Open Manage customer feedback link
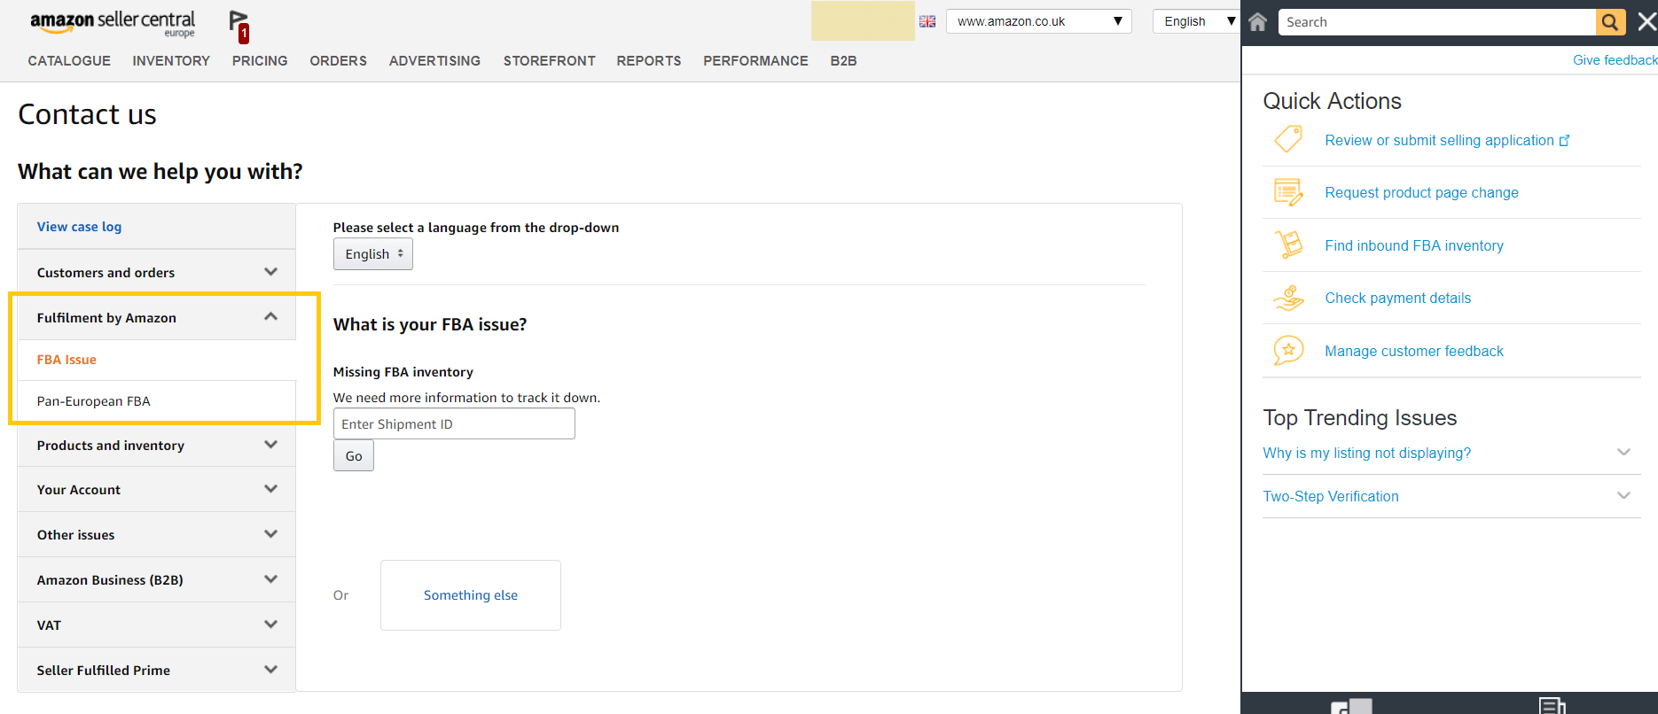The image size is (1658, 714). tap(1414, 351)
